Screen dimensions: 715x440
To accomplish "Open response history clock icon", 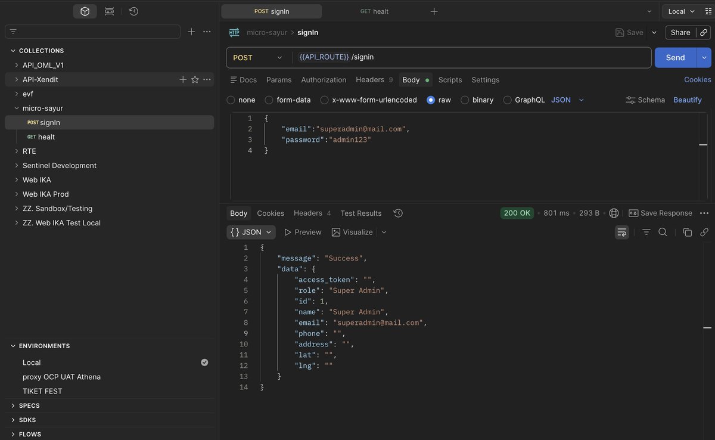I will click(x=398, y=213).
